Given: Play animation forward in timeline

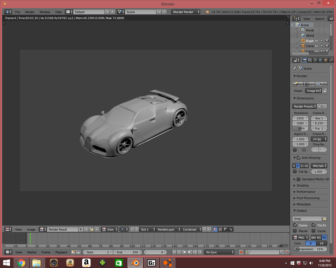Looking at the screenshot, I should click(190, 252).
